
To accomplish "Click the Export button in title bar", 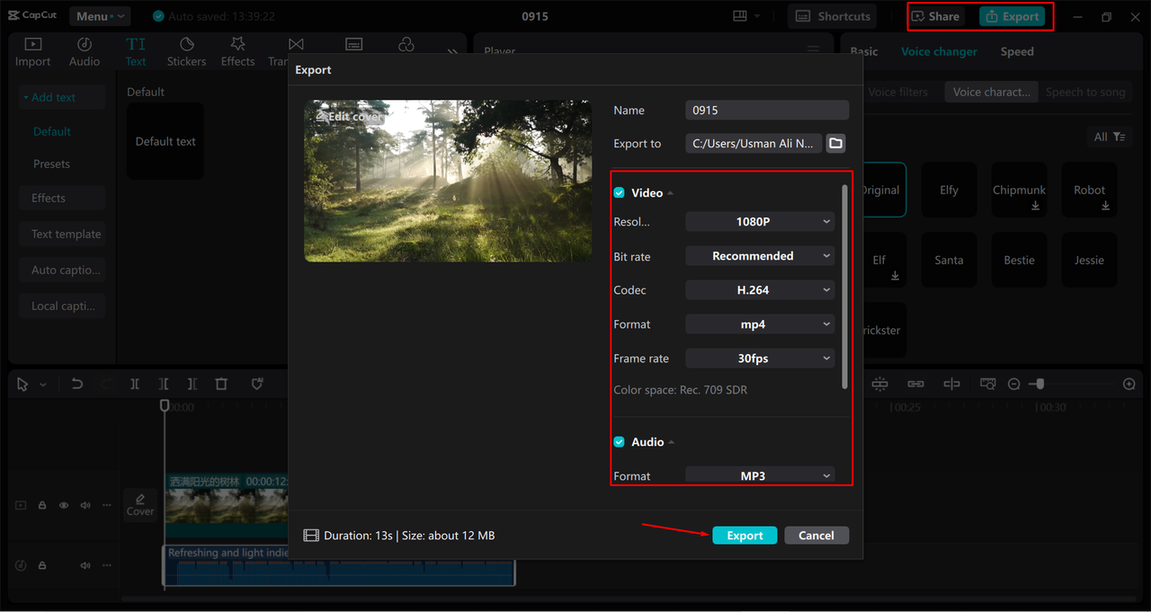I will [x=1012, y=16].
